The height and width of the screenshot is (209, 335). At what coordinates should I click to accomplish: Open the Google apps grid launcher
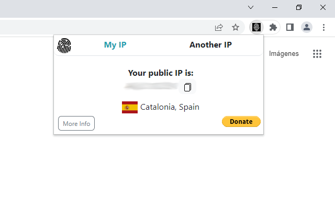coord(317,54)
